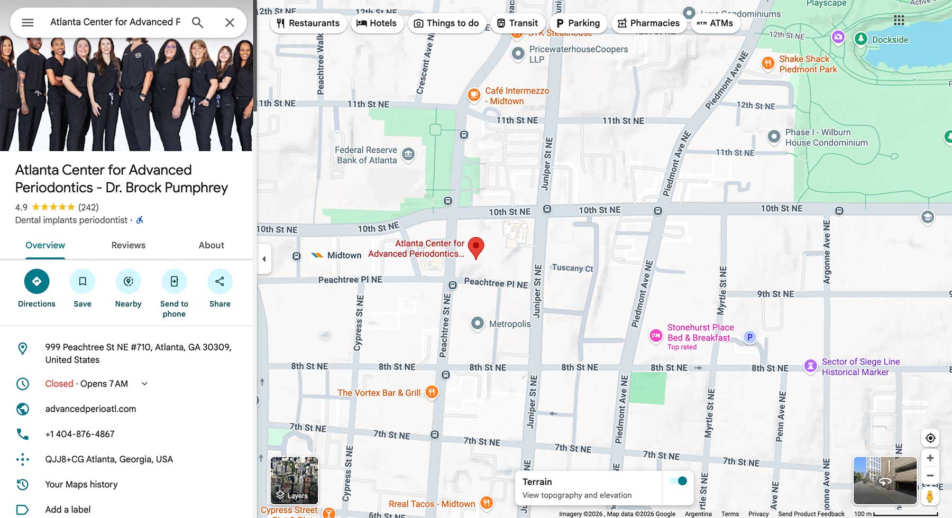Image resolution: width=952 pixels, height=518 pixels.
Task: Open the Layers map type selector
Action: click(294, 480)
